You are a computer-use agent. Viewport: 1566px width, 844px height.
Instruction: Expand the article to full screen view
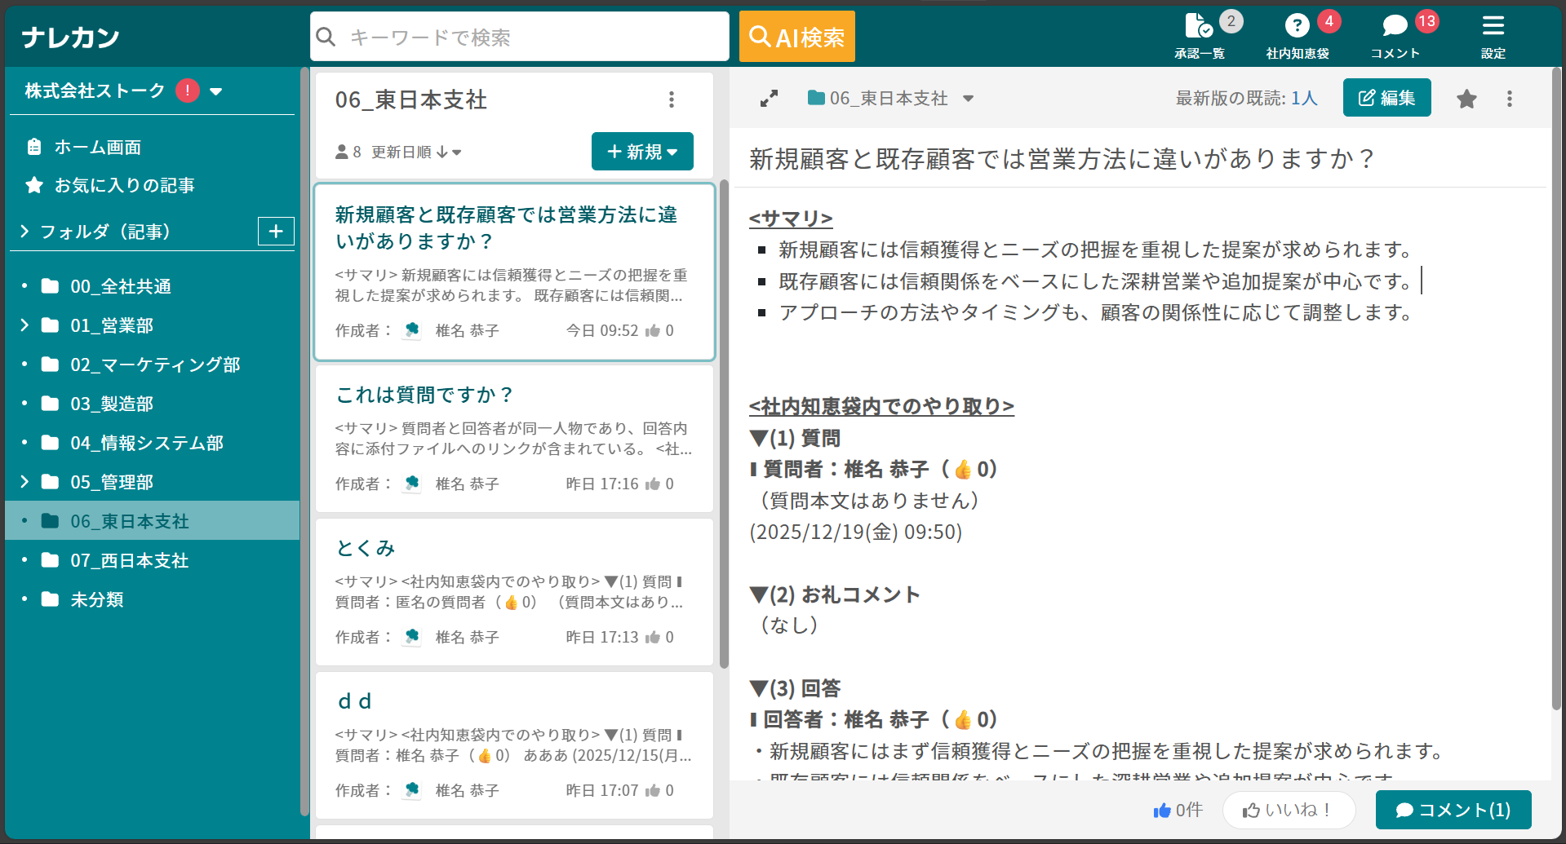[768, 98]
